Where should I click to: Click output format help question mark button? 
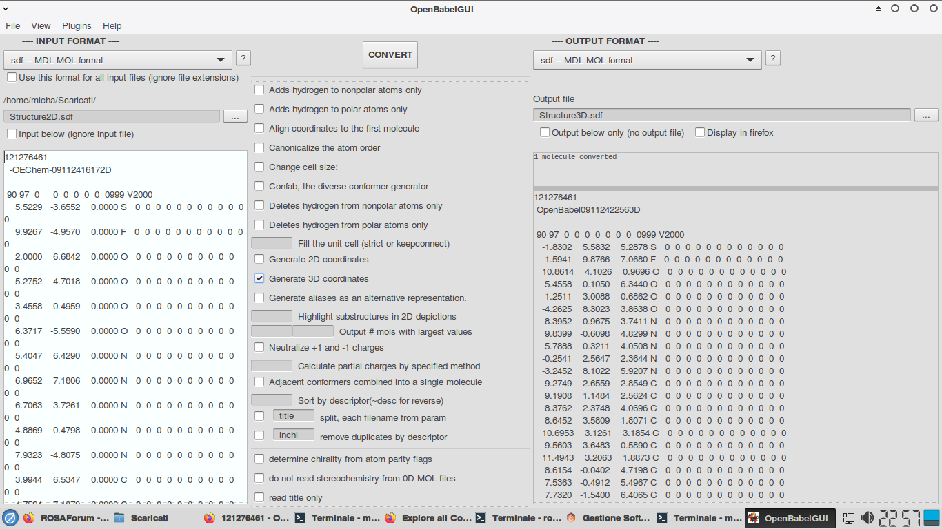(773, 59)
